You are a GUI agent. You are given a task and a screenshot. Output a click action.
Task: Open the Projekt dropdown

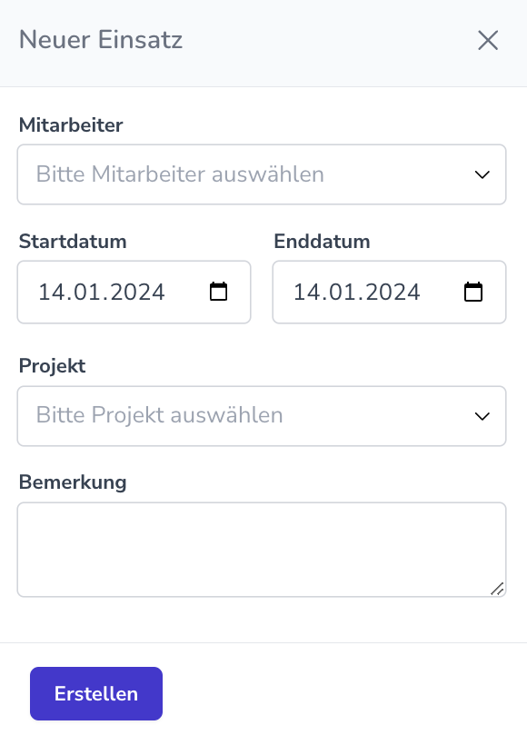coord(262,415)
